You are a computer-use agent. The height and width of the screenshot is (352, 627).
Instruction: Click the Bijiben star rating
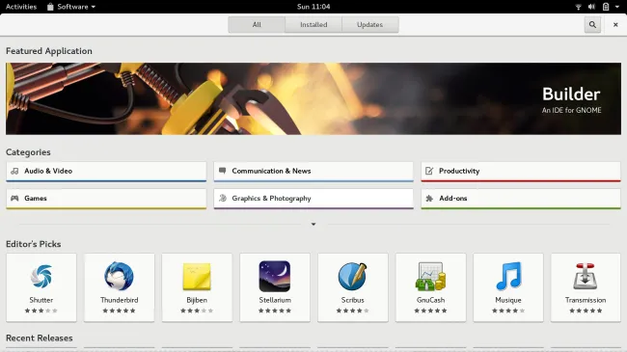197,311
